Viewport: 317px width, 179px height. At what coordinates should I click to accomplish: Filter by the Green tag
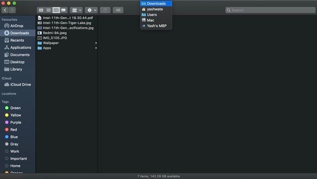18,108
